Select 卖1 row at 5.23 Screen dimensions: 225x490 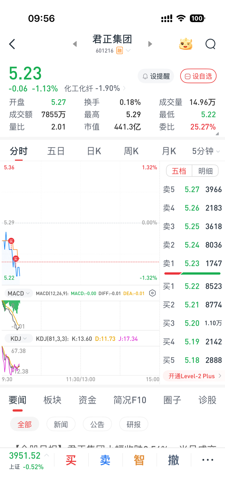pos(192,263)
